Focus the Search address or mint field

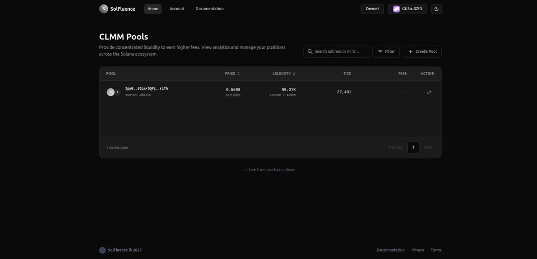(x=336, y=52)
